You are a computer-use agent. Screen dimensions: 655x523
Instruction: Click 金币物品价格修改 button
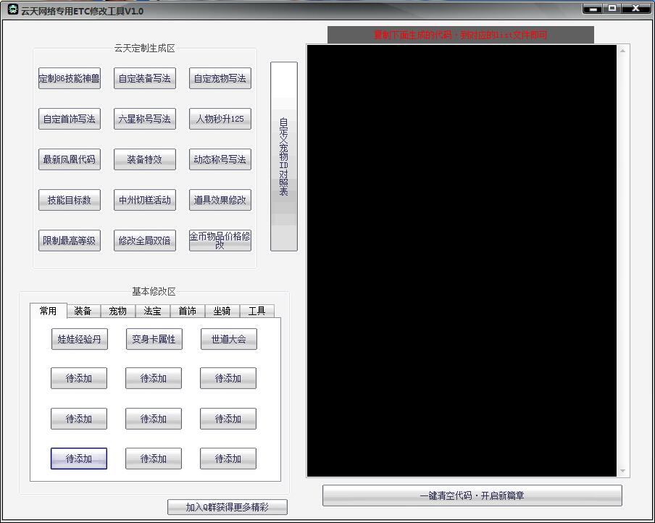coord(220,240)
